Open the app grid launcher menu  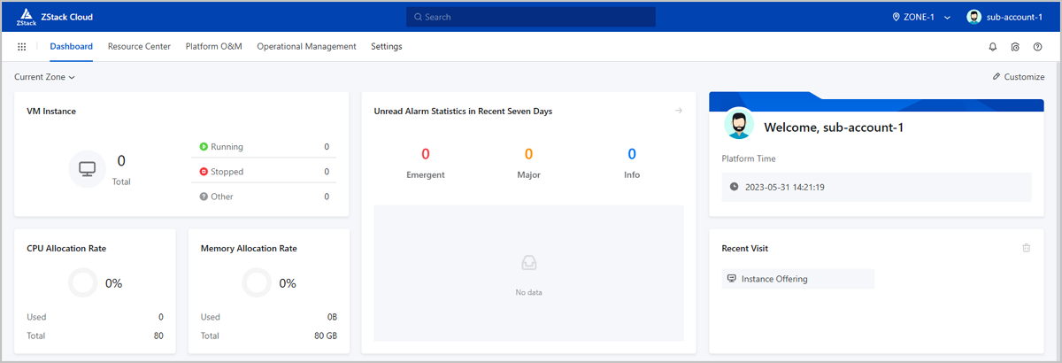click(x=21, y=47)
